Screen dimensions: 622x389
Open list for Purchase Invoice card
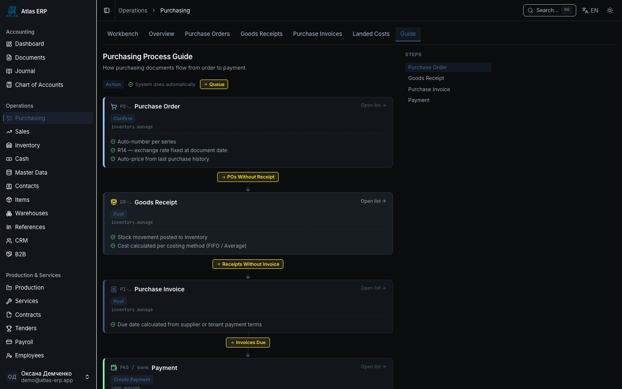[373, 288]
